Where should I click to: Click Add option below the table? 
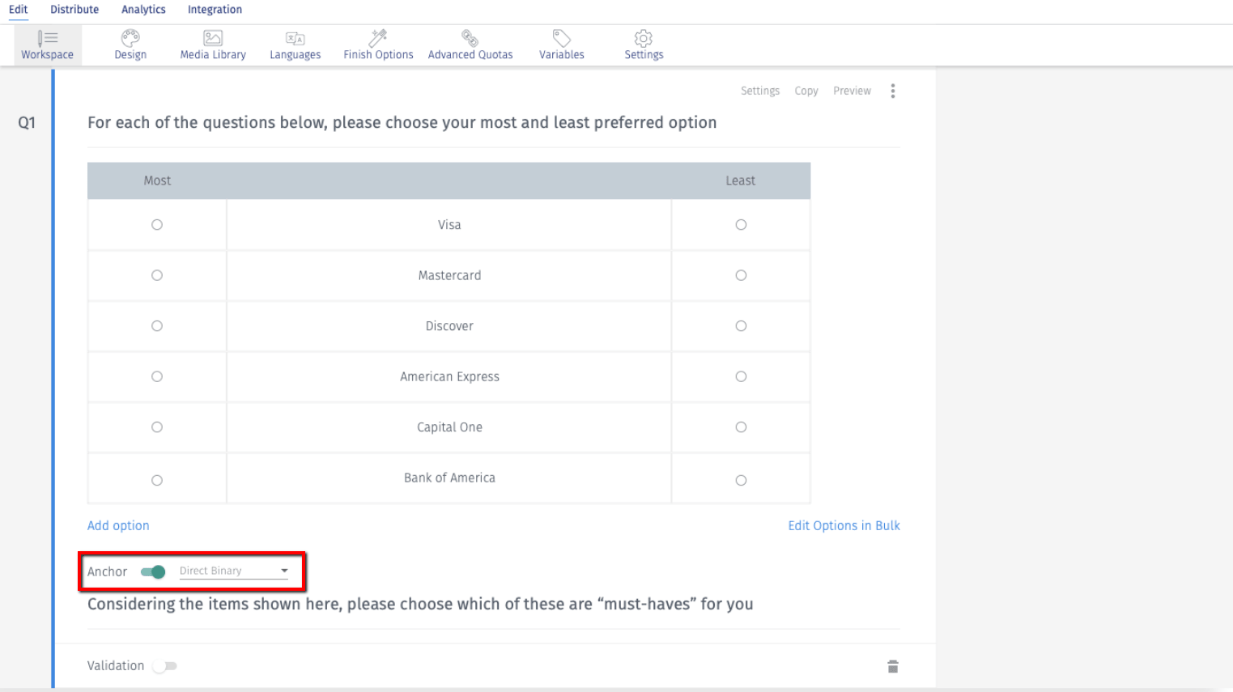118,525
